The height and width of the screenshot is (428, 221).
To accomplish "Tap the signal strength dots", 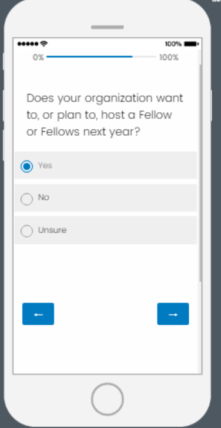I will 28,44.
